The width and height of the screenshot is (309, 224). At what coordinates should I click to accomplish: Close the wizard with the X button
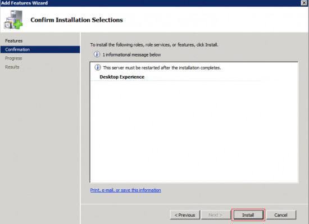click(x=304, y=3)
